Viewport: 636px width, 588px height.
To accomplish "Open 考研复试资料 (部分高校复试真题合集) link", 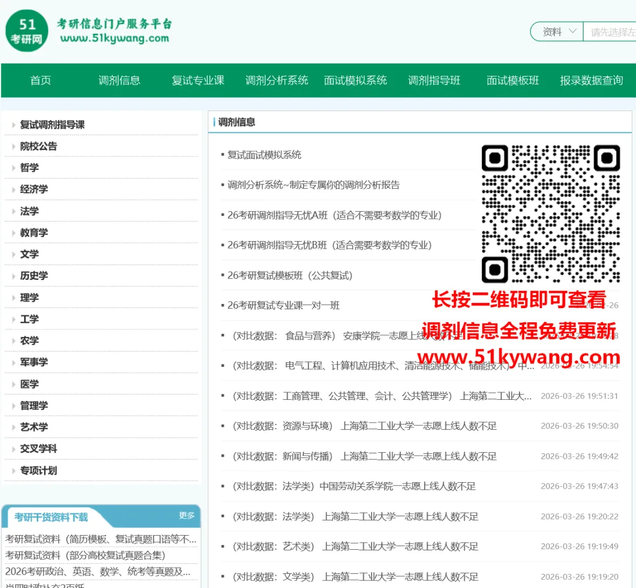I will (85, 555).
